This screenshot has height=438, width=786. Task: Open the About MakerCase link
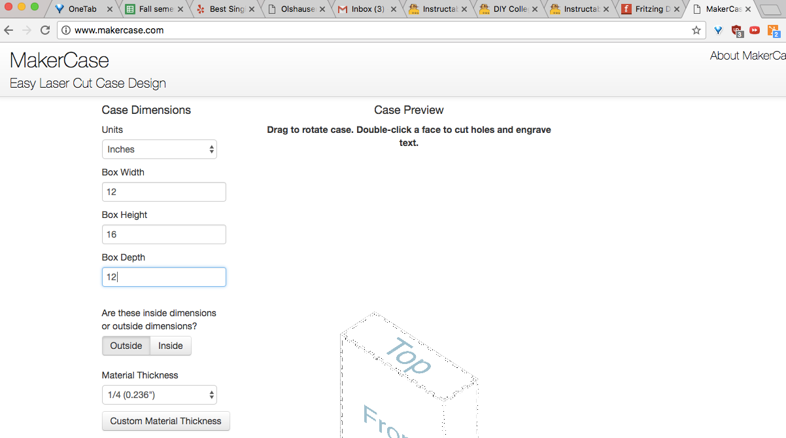tap(748, 56)
